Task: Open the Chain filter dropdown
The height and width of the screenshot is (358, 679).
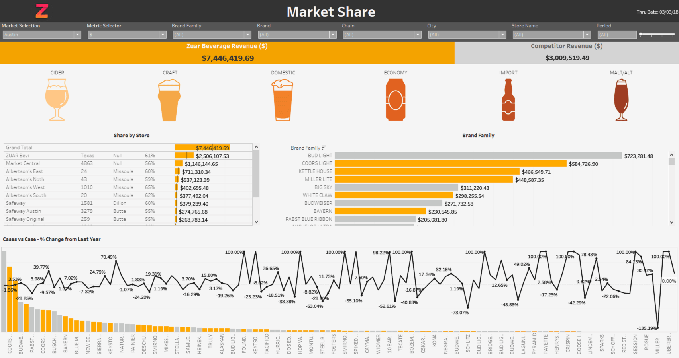Action: 382,35
